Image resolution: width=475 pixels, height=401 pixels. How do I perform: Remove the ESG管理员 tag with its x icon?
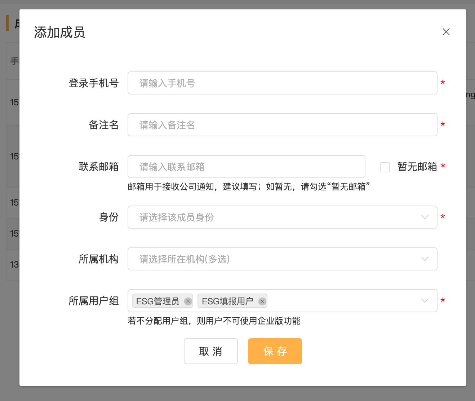point(188,301)
